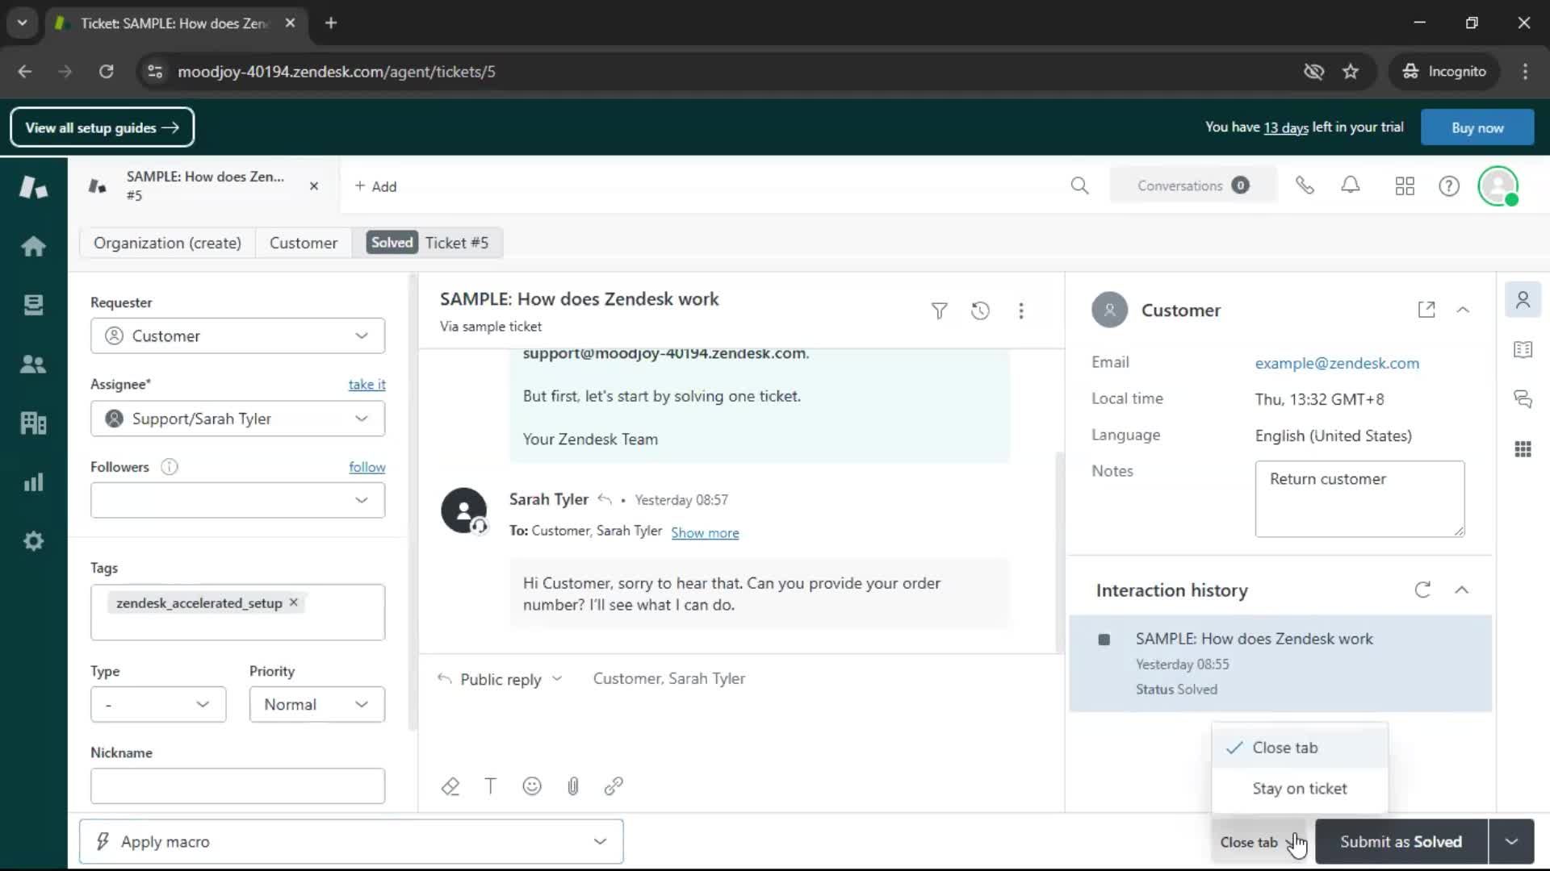This screenshot has height=871, width=1550.
Task: Click Nickname input field
Action: (x=237, y=786)
